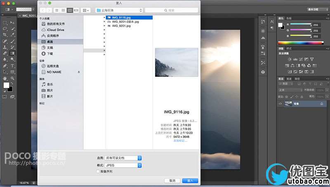This screenshot has width=330, height=187.
Task: Switch to the 通道 channels tab
Action: pyautogui.click(x=289, y=79)
